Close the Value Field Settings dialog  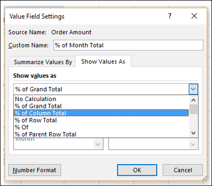click(194, 16)
